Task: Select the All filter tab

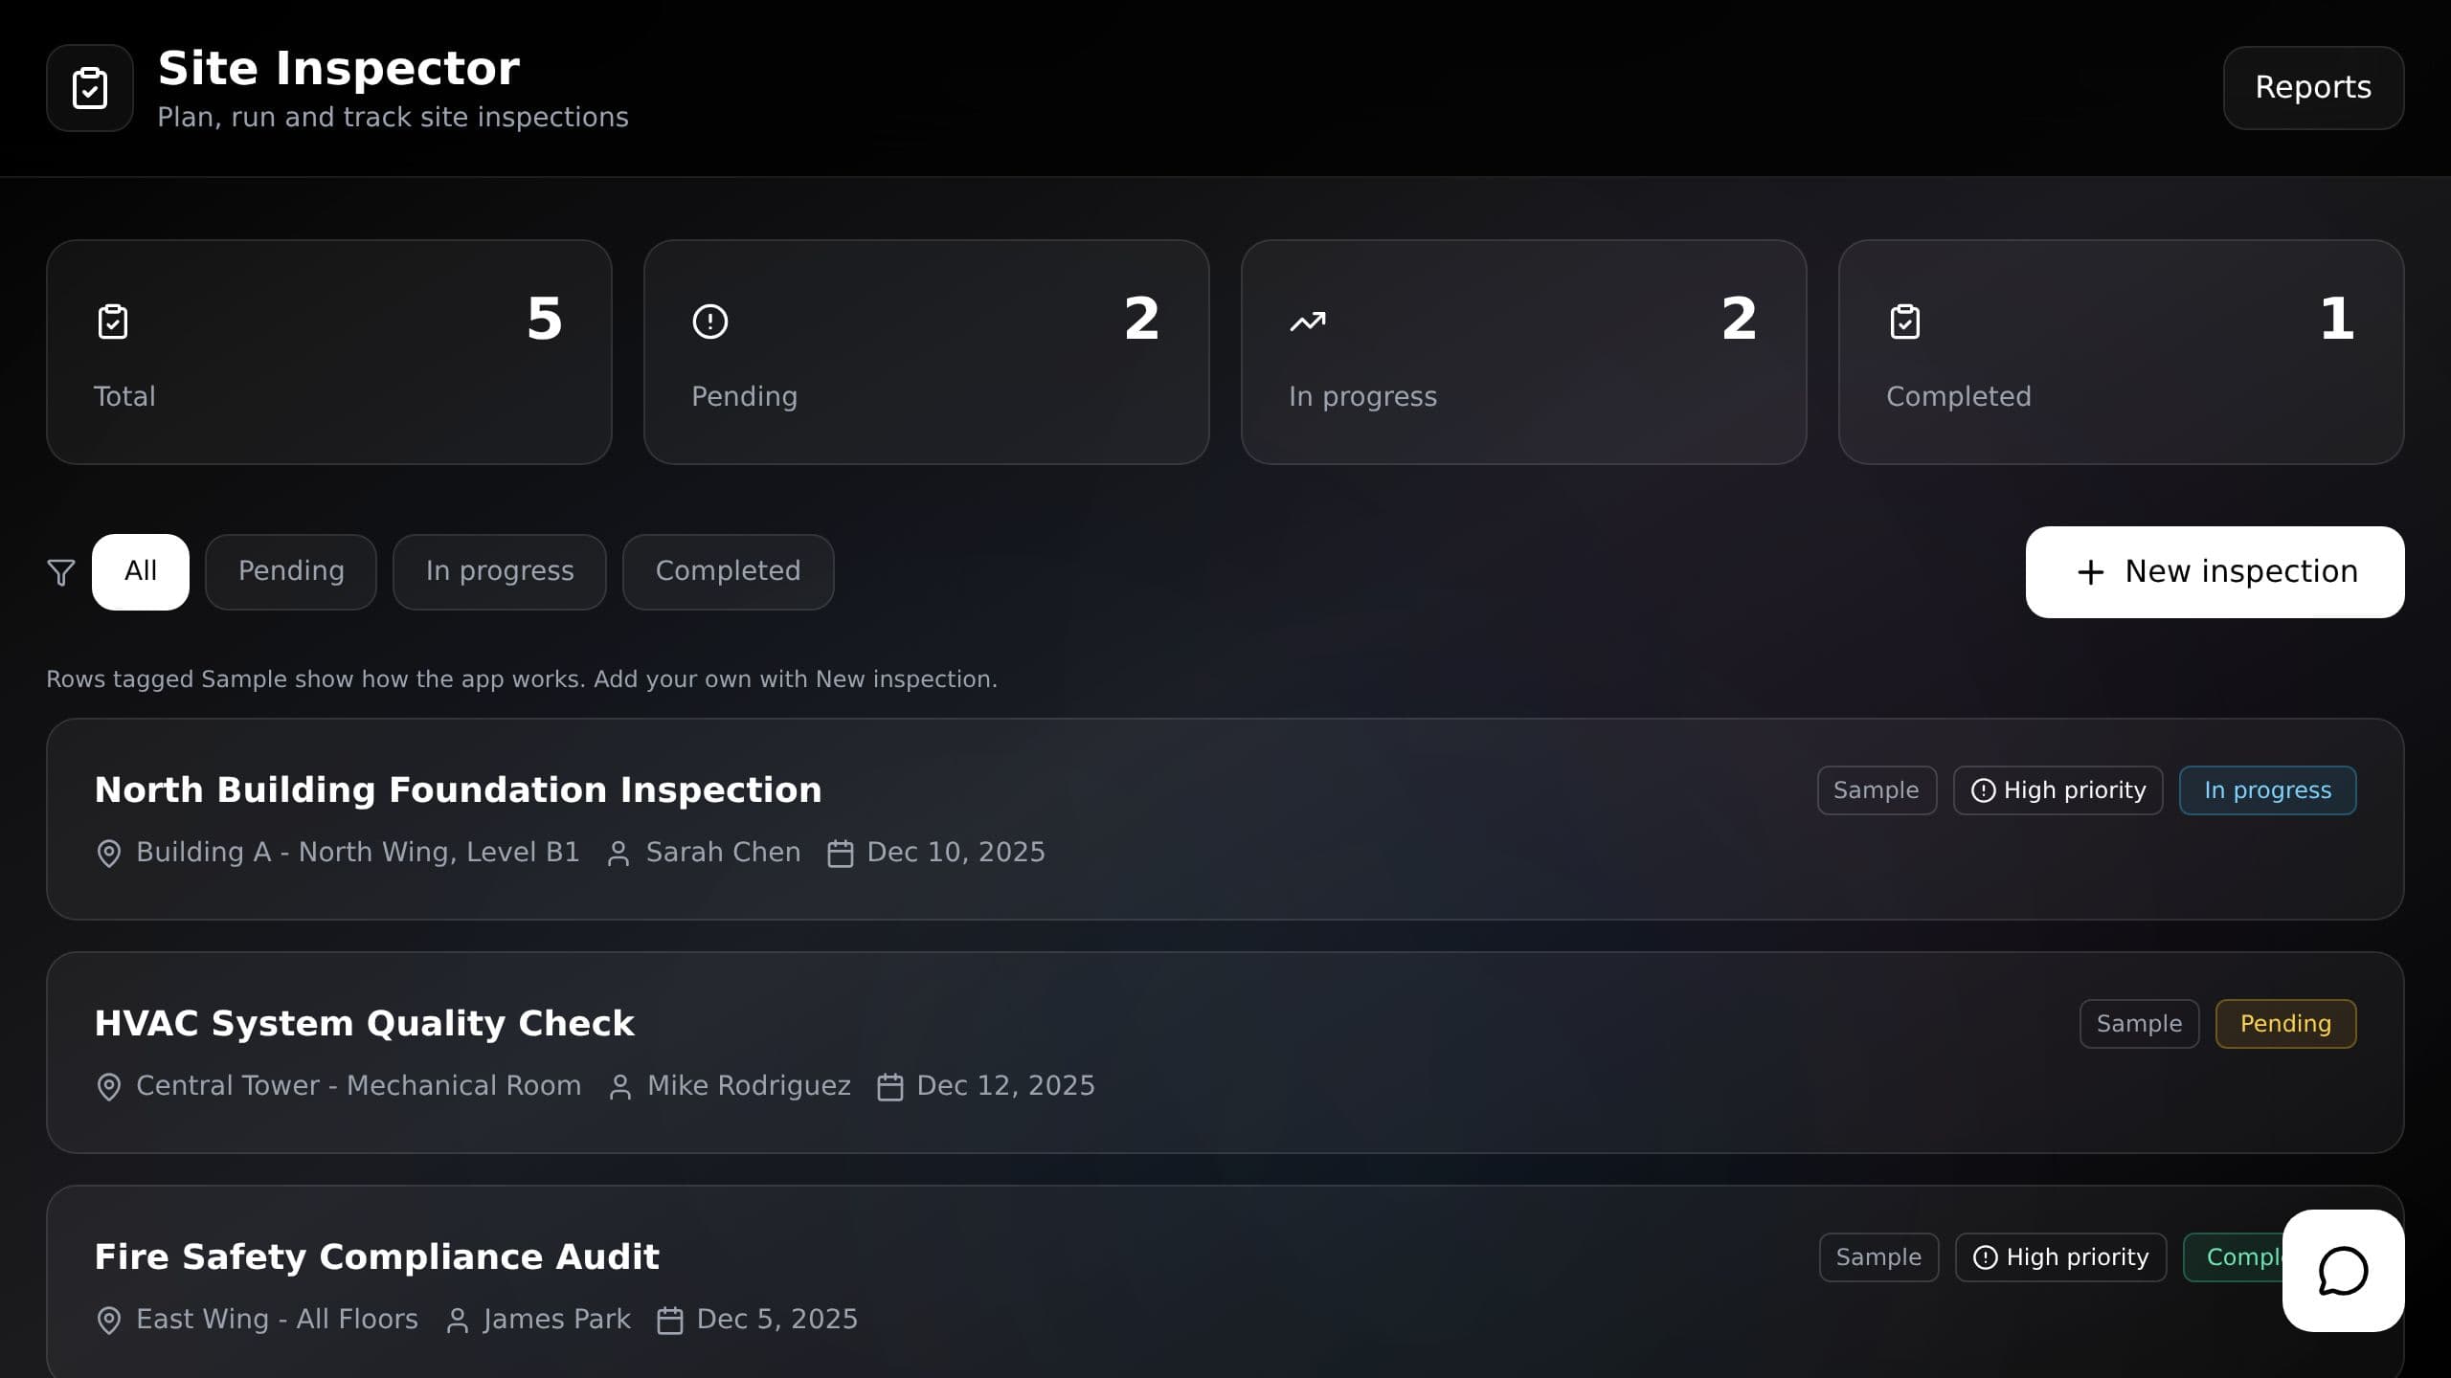Action: pos(141,571)
